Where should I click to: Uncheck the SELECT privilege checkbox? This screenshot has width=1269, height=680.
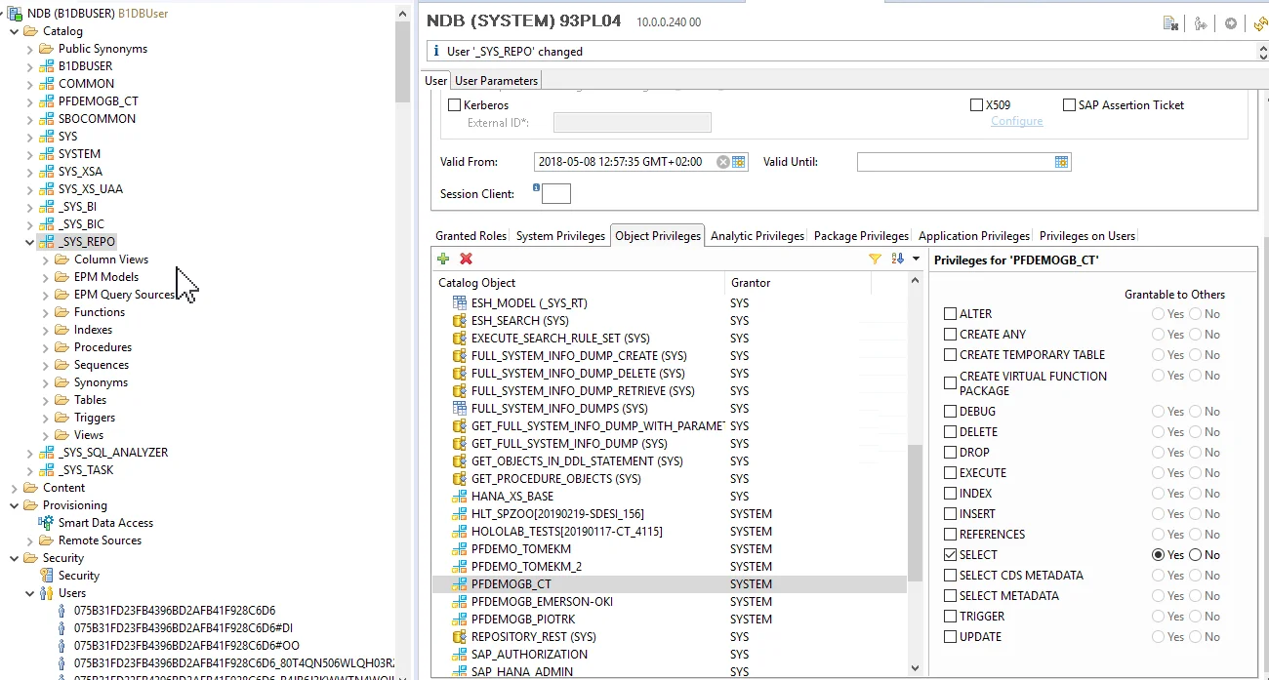coord(950,555)
